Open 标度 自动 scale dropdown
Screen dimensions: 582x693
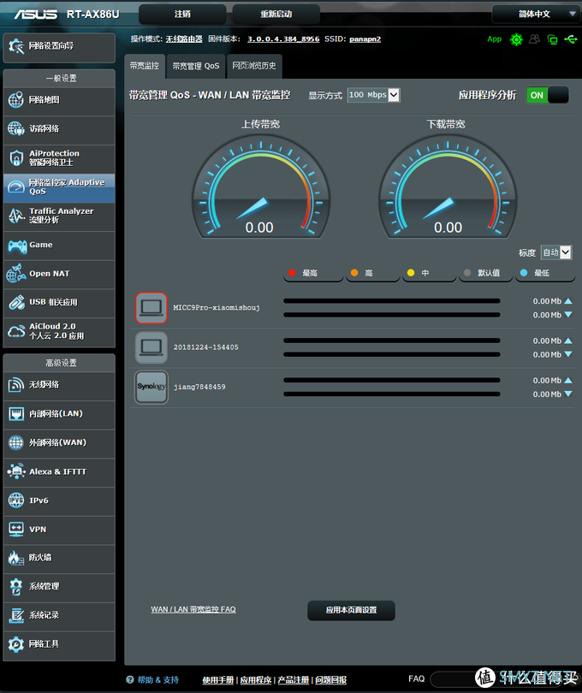(556, 252)
